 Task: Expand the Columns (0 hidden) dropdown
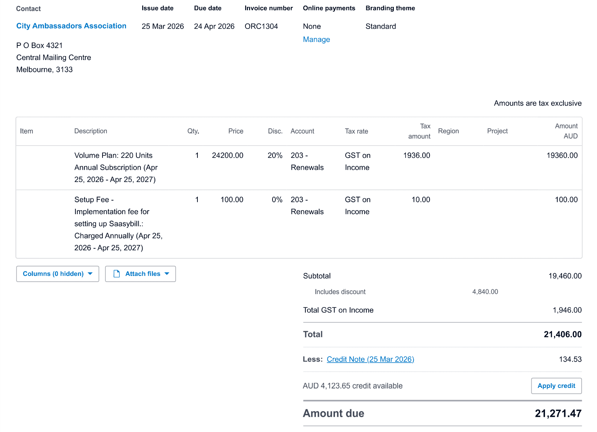57,274
